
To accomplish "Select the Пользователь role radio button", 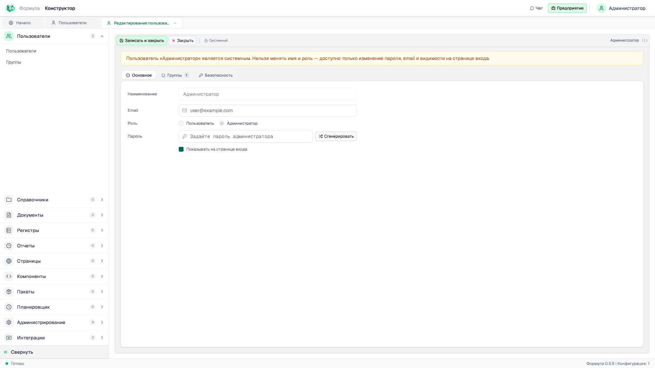I will [x=181, y=123].
